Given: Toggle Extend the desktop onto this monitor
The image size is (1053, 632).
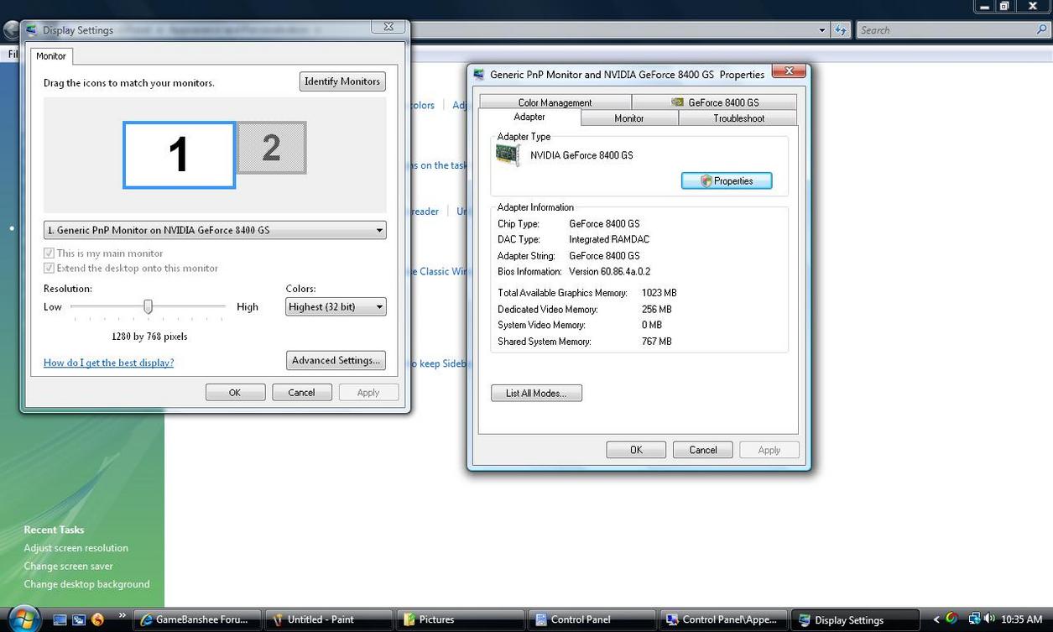Looking at the screenshot, I should coord(49,269).
